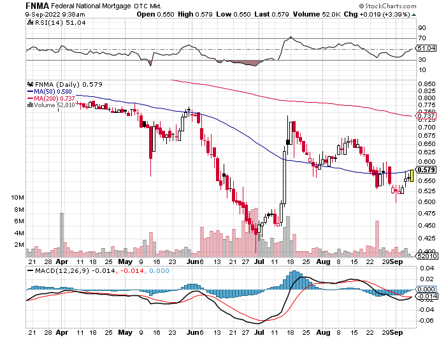Click the -0.06 MACD axis label
Image resolution: width=446 pixels, height=338 pixels.
[425, 321]
